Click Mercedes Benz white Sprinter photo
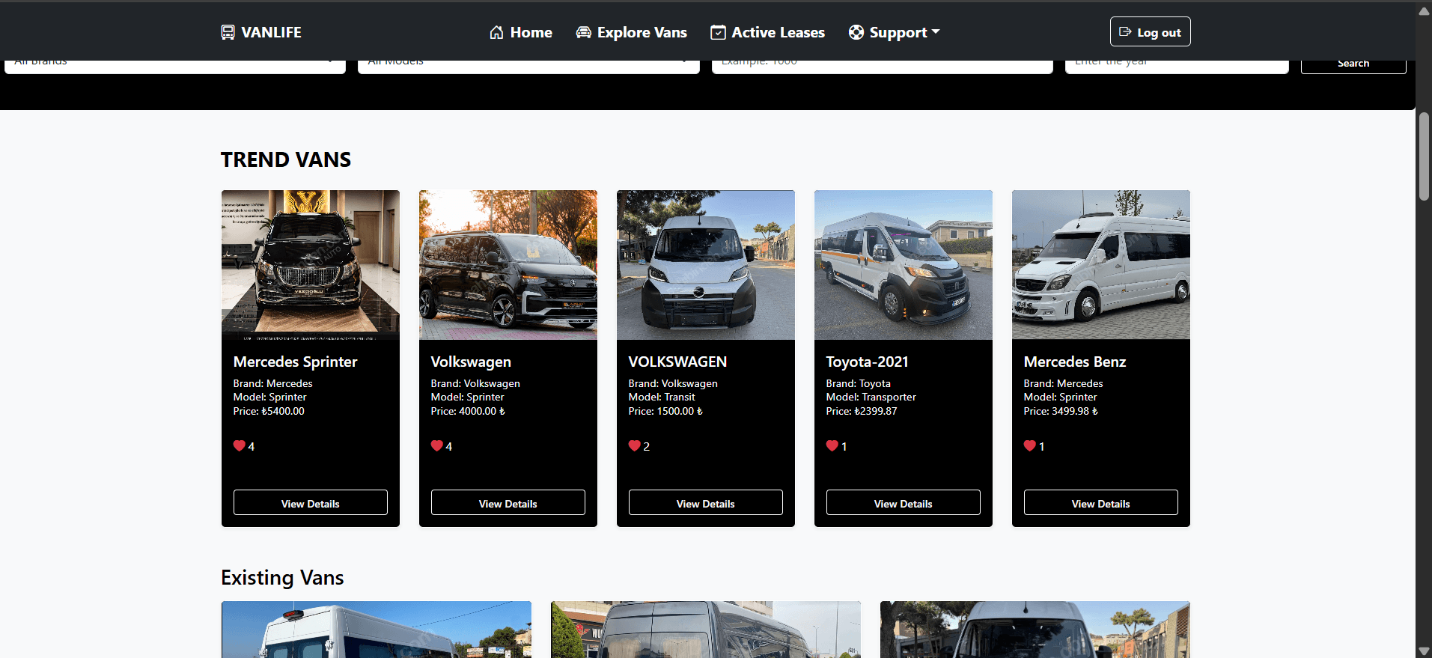 click(x=1101, y=265)
